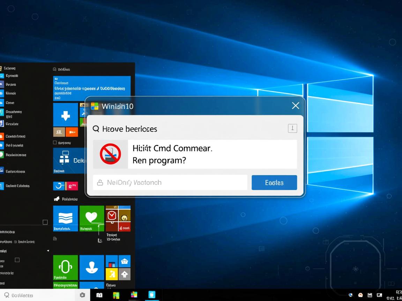
Task: Click the red prohibited icon in dialog
Action: [x=110, y=154]
